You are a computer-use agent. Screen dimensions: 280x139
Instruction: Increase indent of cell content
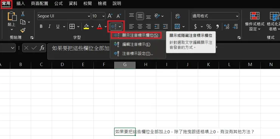165,26
